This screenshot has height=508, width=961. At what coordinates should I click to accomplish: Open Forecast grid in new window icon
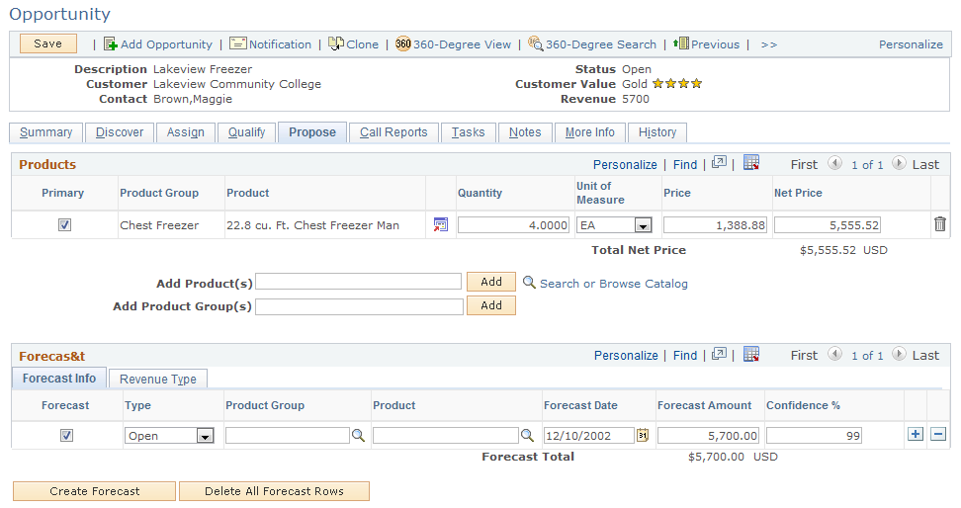pos(719,354)
